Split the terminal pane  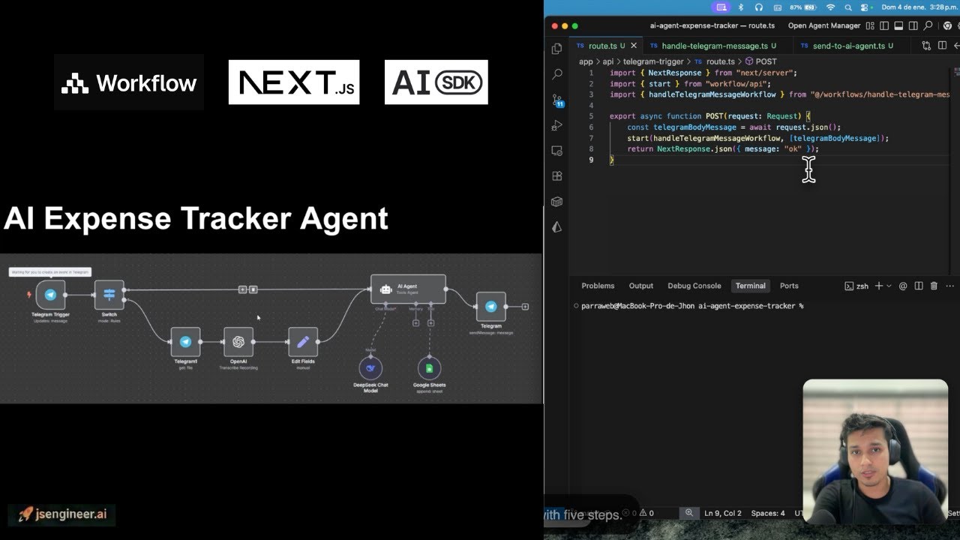point(919,286)
